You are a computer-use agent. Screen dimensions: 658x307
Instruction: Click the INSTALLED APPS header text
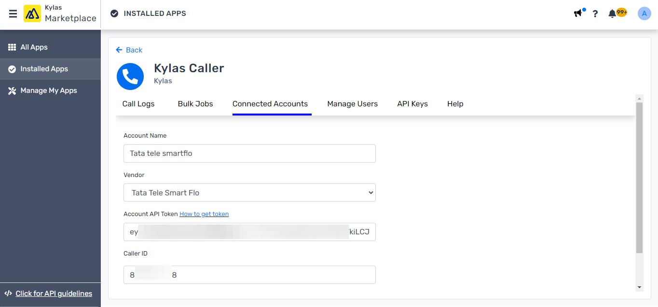point(155,13)
